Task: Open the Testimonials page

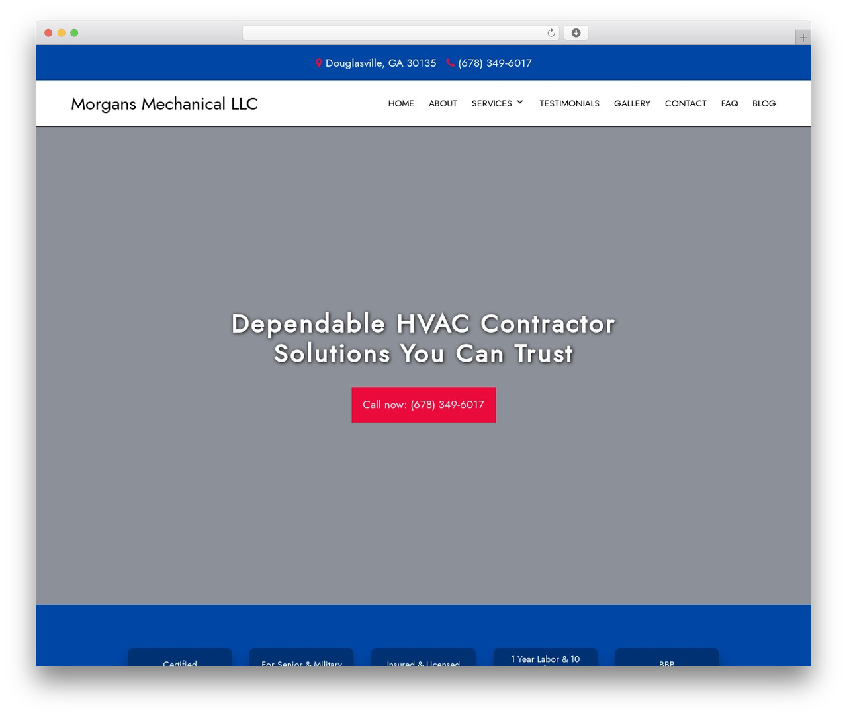Action: click(569, 103)
